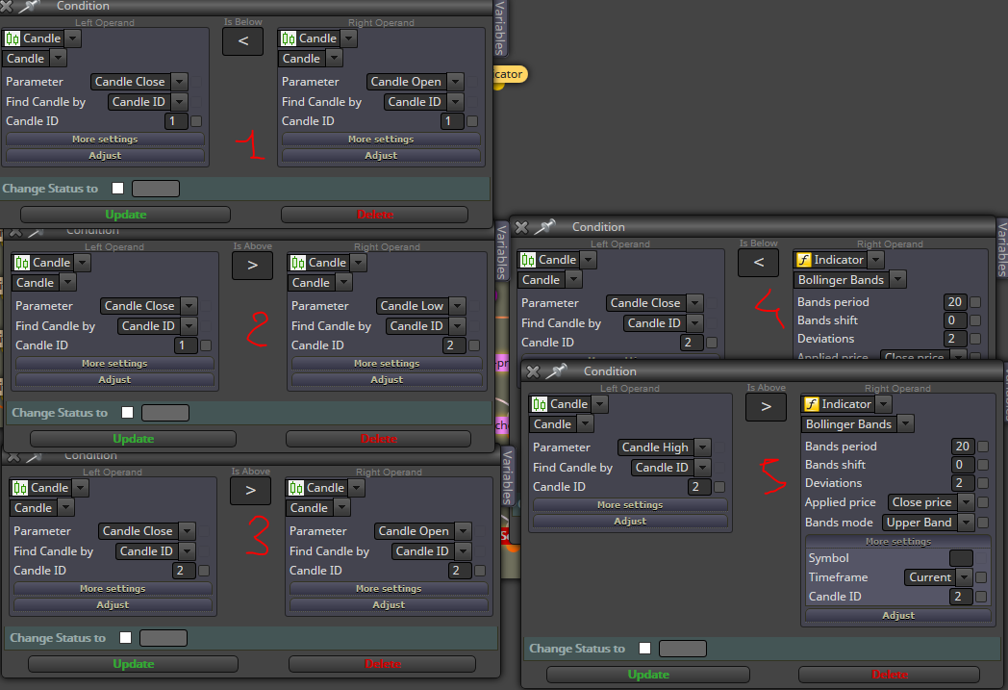
Task: Open Bollinger Bands dropdown in Is Below condition
Action: (897, 279)
